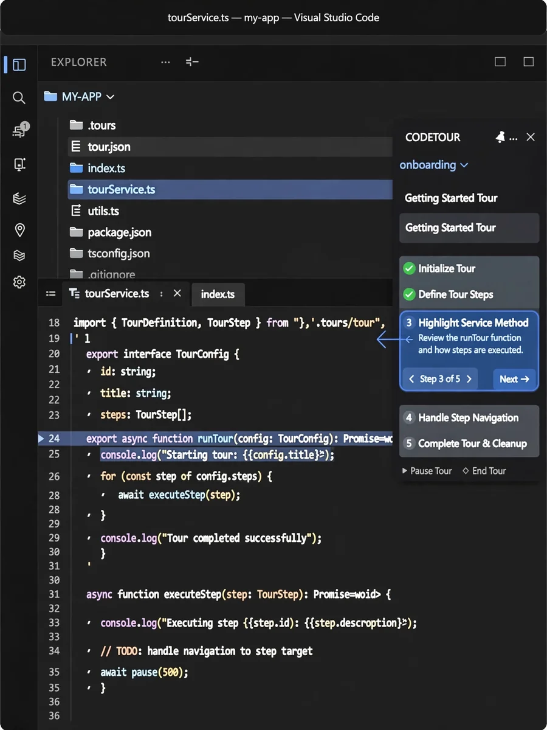The image size is (547, 730).
Task: Click the Step 3 of 5 indicator
Action: [x=440, y=379]
